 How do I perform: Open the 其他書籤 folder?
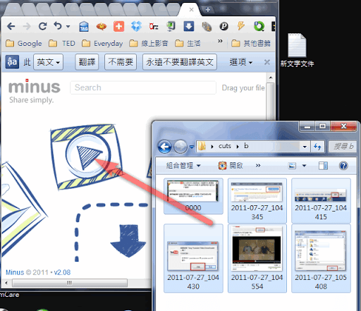(251, 44)
